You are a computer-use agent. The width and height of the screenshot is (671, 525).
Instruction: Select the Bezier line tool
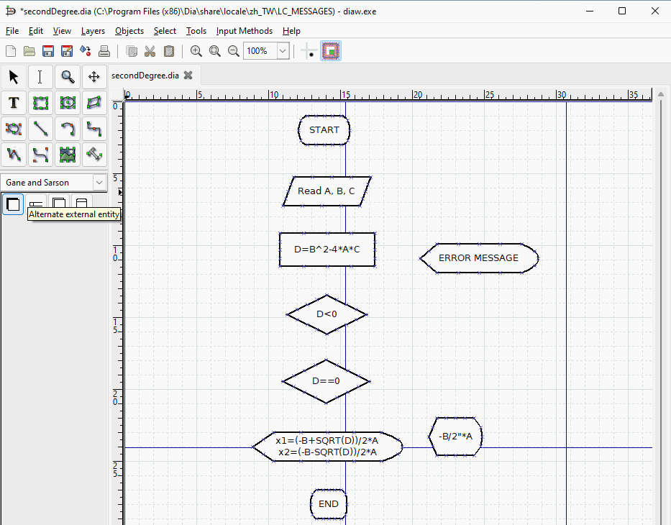[x=41, y=155]
